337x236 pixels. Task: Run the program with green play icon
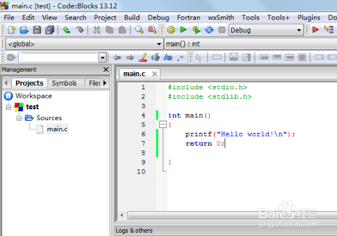coord(183,30)
